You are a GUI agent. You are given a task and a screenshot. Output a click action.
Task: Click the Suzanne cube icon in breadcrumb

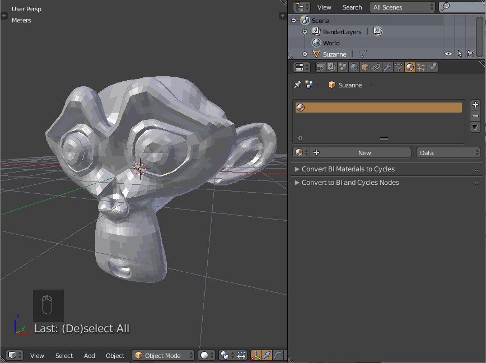point(331,85)
